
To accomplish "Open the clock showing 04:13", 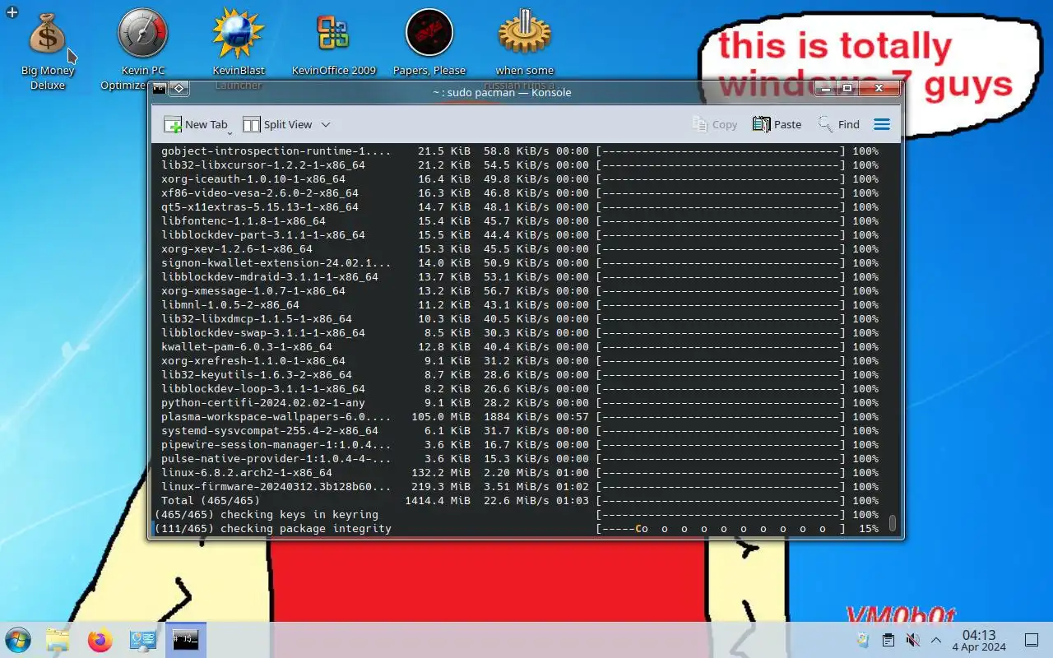I will tap(979, 640).
